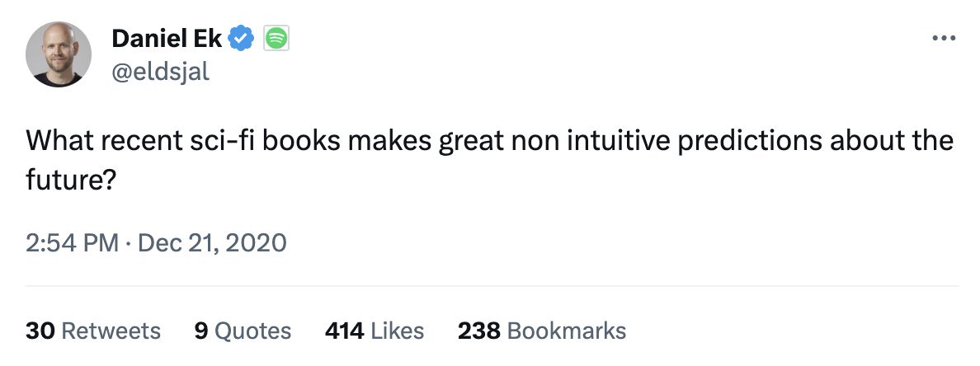The image size is (980, 366).
Task: Visit the @eldsjal handle link
Action: (160, 72)
